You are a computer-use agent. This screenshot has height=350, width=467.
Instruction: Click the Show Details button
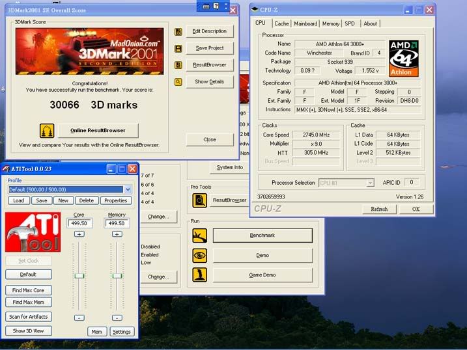tap(210, 82)
